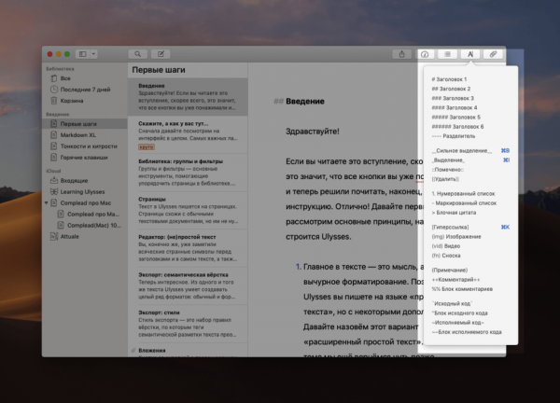This screenshot has height=403, width=560.
Task: Create a new sheet with compose icon
Action: point(161,54)
